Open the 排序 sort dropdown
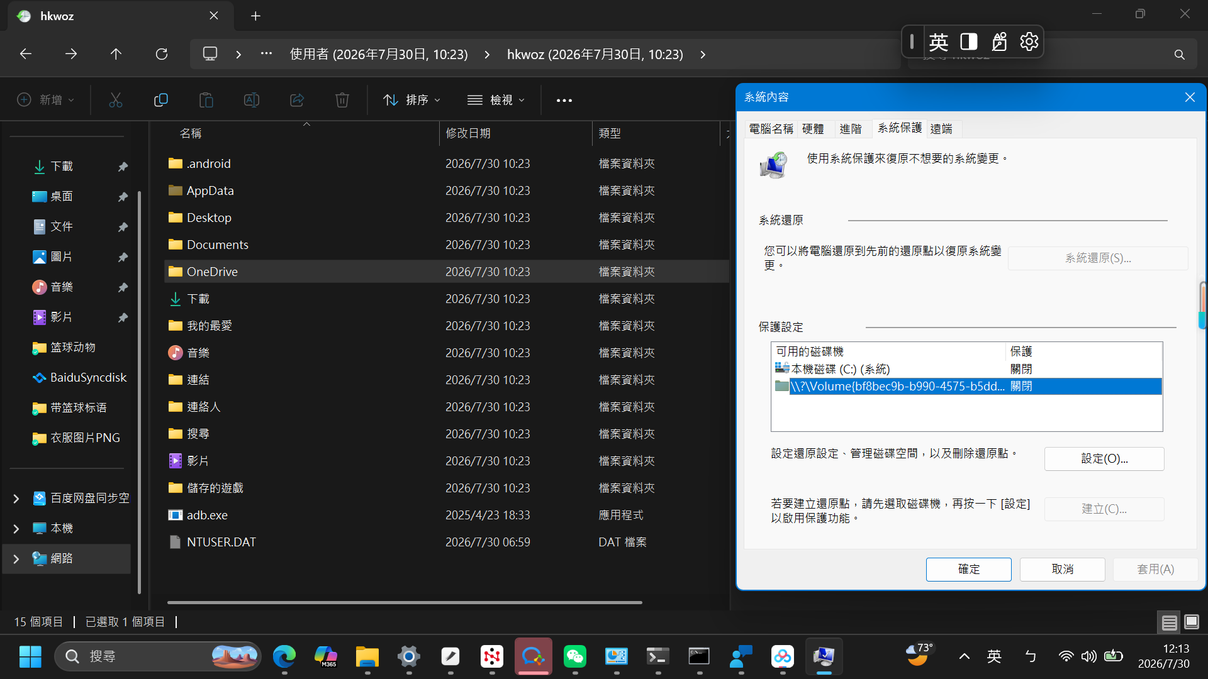Screen dimensions: 1208x679 412,100
